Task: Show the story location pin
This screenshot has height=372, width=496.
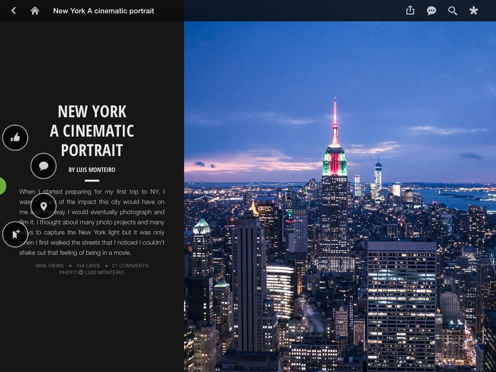Action: pos(43,206)
